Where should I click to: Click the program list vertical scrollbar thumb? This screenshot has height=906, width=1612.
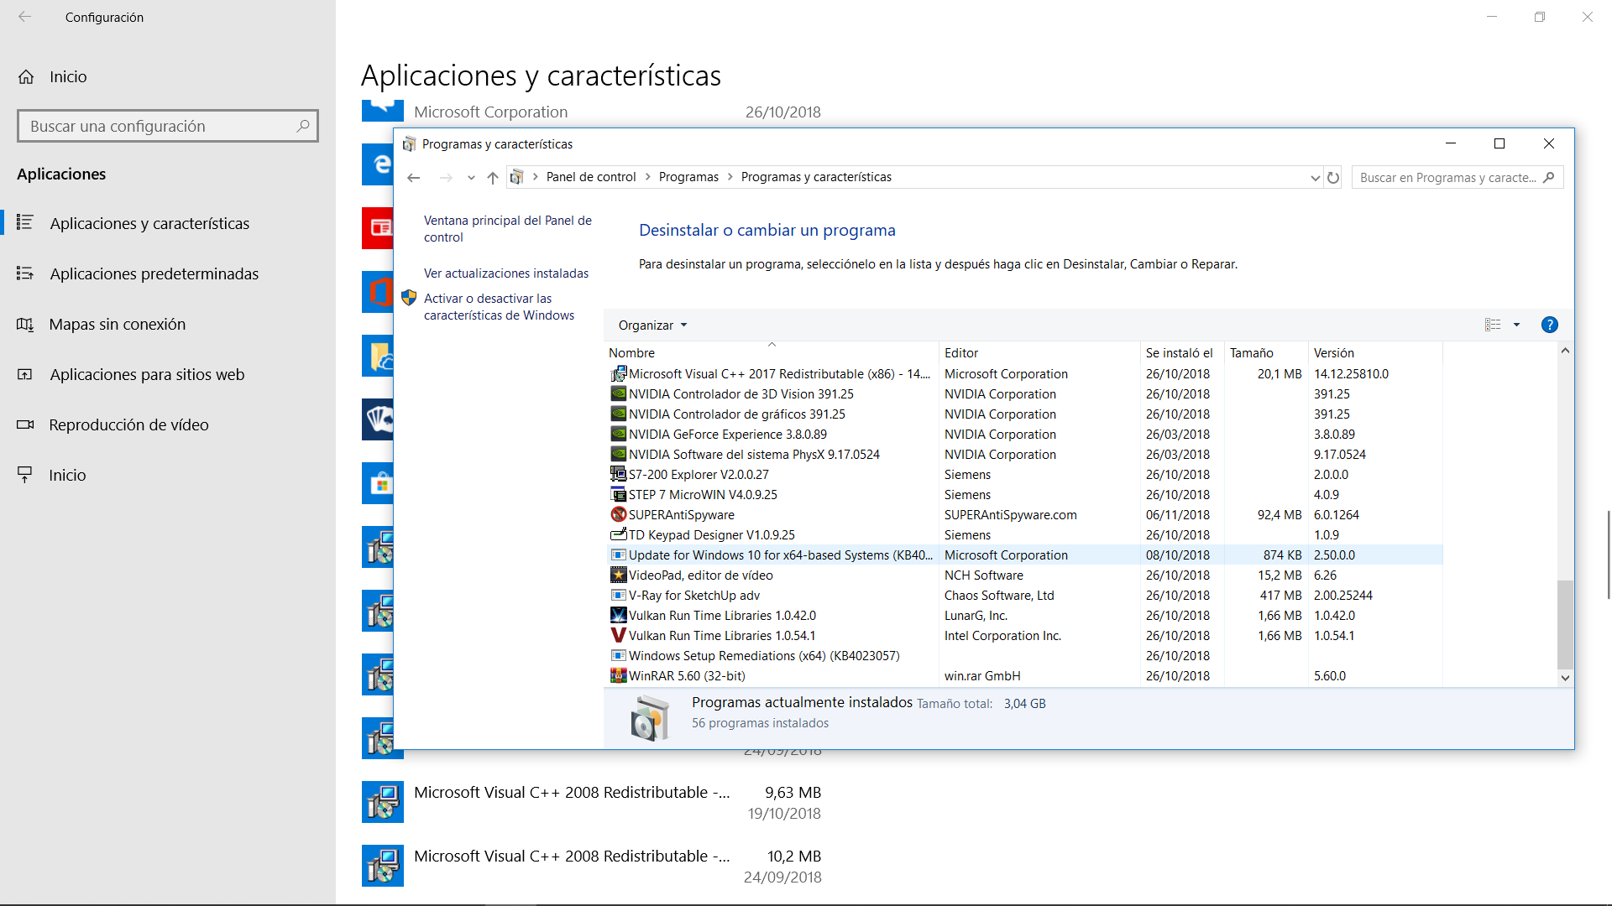[x=1565, y=624]
